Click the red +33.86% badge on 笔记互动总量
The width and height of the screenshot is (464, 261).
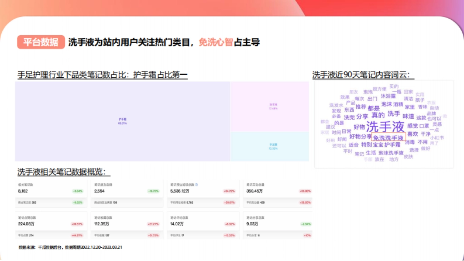point(305,191)
